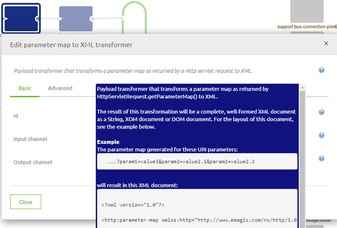Select the gray support.bus-connection component
This screenshot has height=228, width=337.
pyautogui.click(x=307, y=11)
